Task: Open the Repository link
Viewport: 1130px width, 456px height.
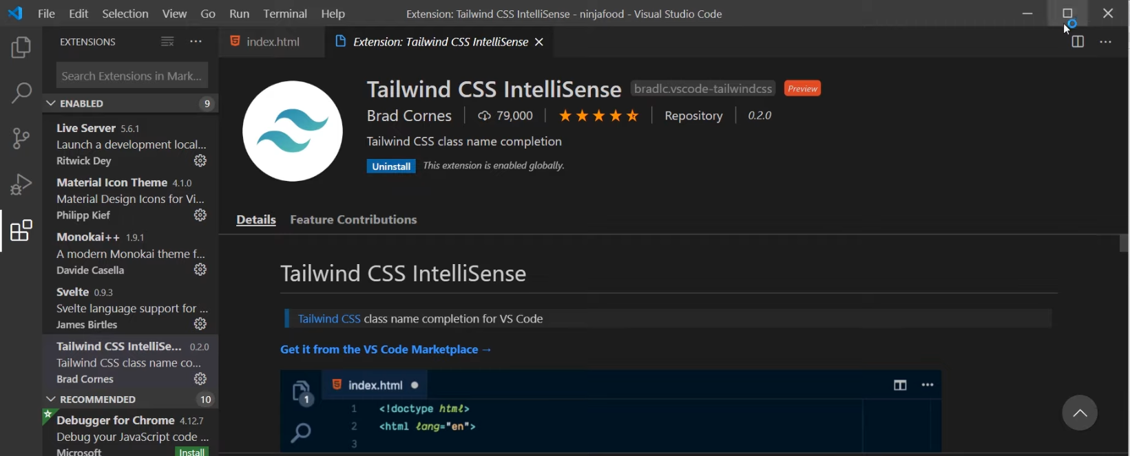Action: tap(693, 116)
